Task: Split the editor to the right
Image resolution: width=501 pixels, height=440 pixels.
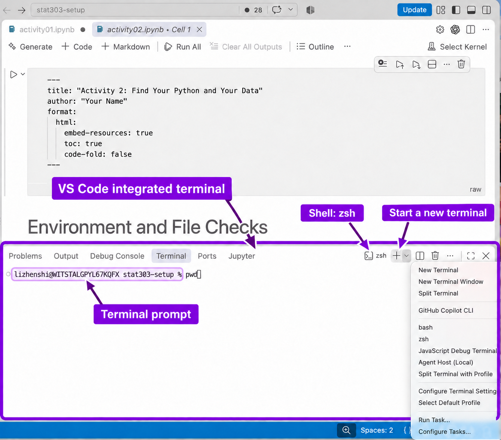Action: pos(471,30)
